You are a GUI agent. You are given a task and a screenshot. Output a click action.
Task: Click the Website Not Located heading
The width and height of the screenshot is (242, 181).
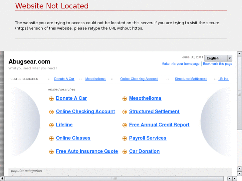tap(52, 6)
